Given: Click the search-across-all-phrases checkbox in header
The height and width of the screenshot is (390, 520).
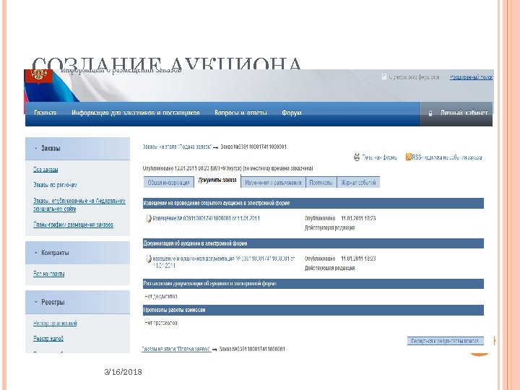Looking at the screenshot, I should click(384, 77).
